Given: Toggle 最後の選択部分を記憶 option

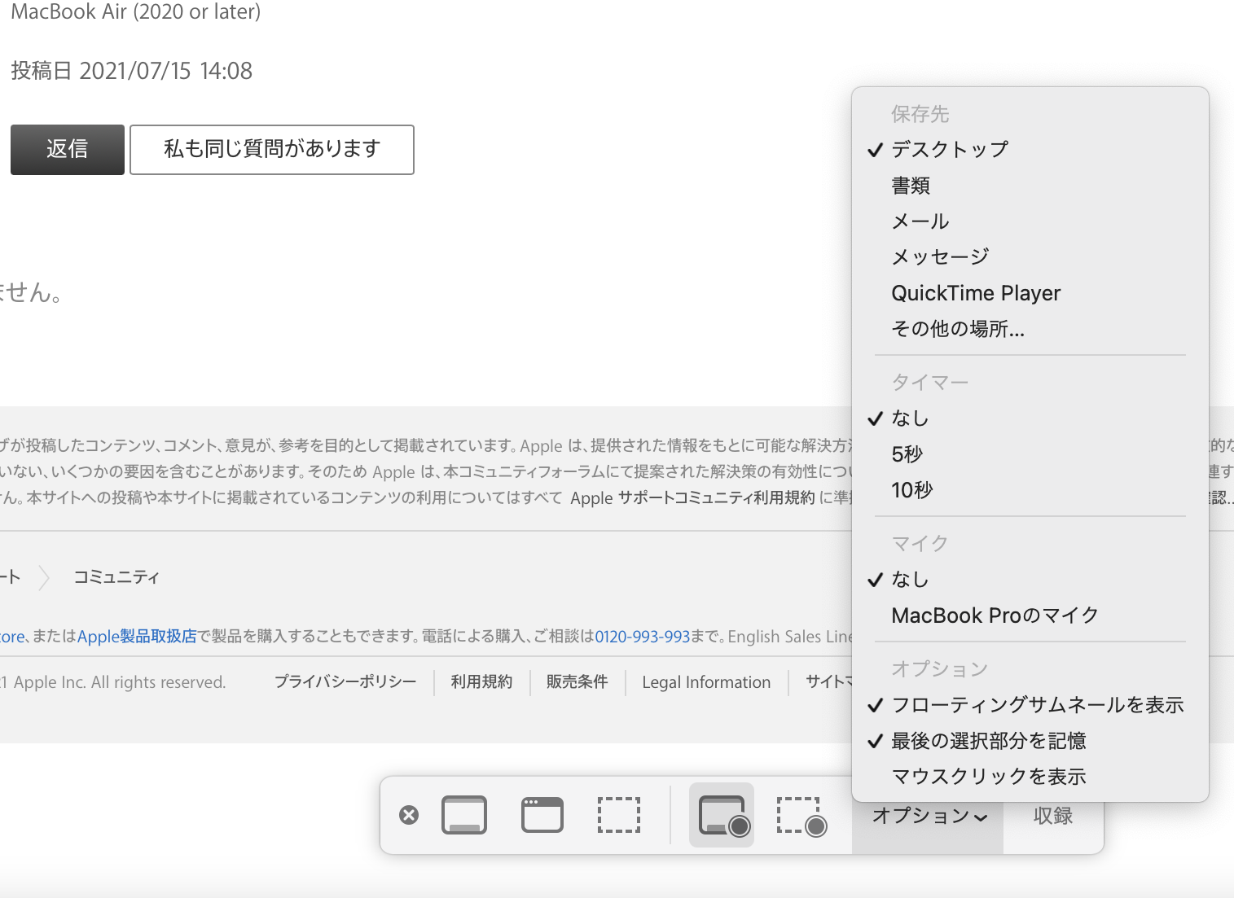Looking at the screenshot, I should tap(988, 741).
